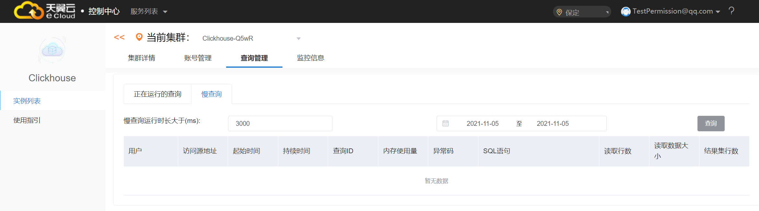Click the slow query duration input field
Image resolution: width=759 pixels, height=211 pixels.
click(x=280, y=124)
